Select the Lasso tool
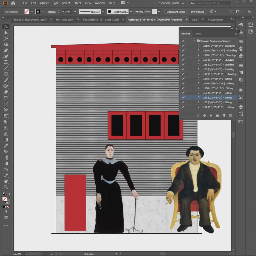This screenshot has width=256, height=256. click(x=6, y=44)
